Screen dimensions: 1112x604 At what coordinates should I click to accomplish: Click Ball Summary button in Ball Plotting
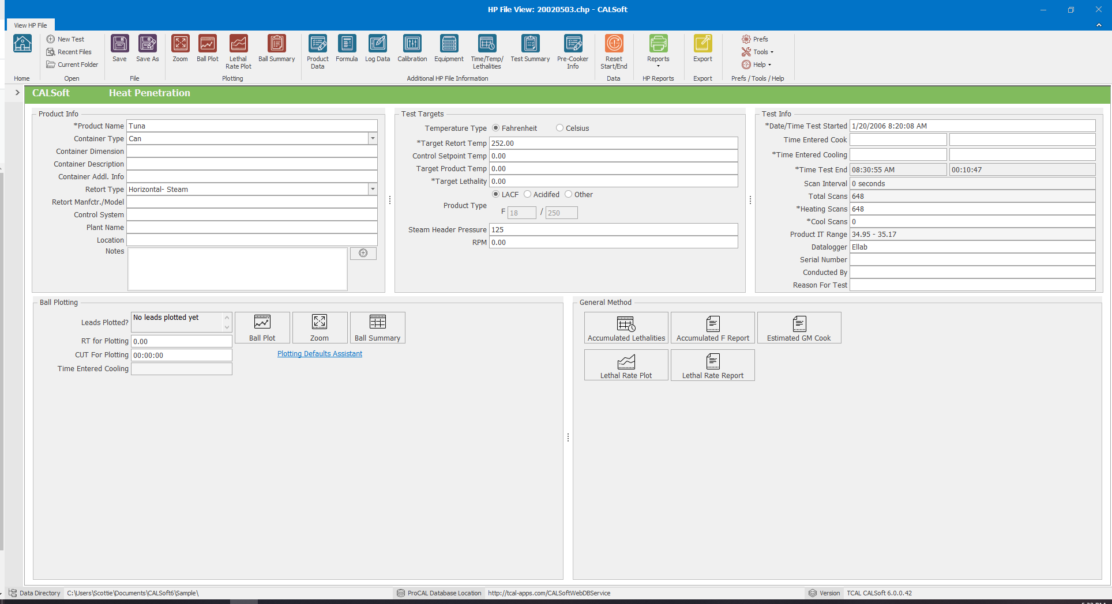coord(377,327)
